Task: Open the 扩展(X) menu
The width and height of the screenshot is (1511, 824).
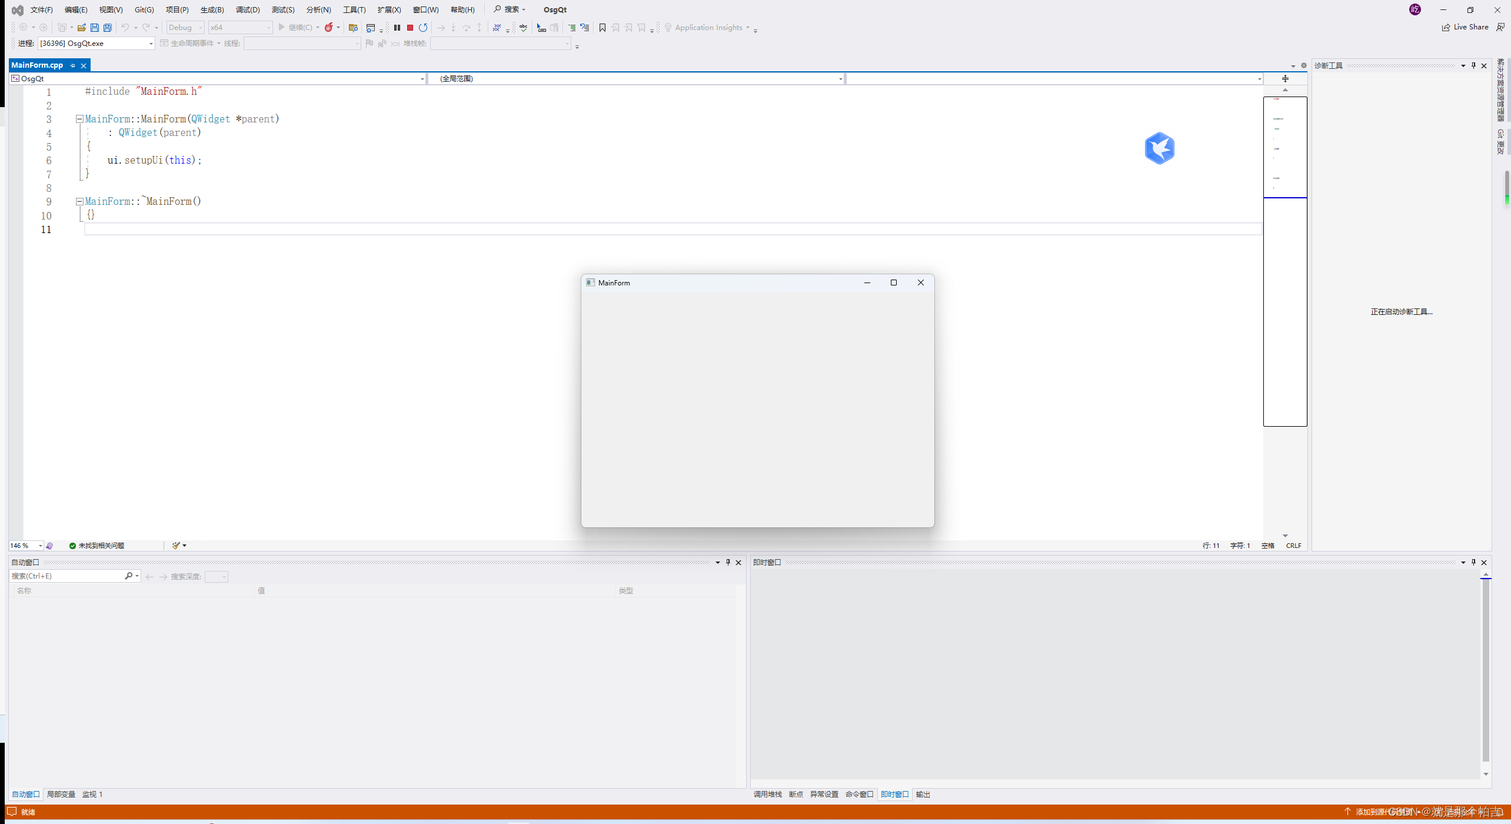Action: (390, 10)
